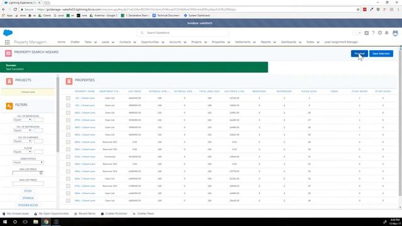Open the No. of Bathrooms operator dropdown
The height and width of the screenshot is (226, 402).
[x=23, y=131]
